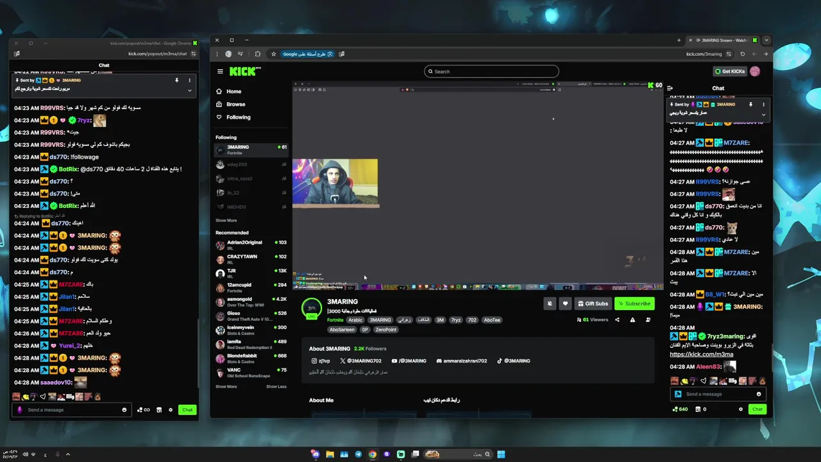
Task: Click the Gift Subs button
Action: (x=593, y=304)
